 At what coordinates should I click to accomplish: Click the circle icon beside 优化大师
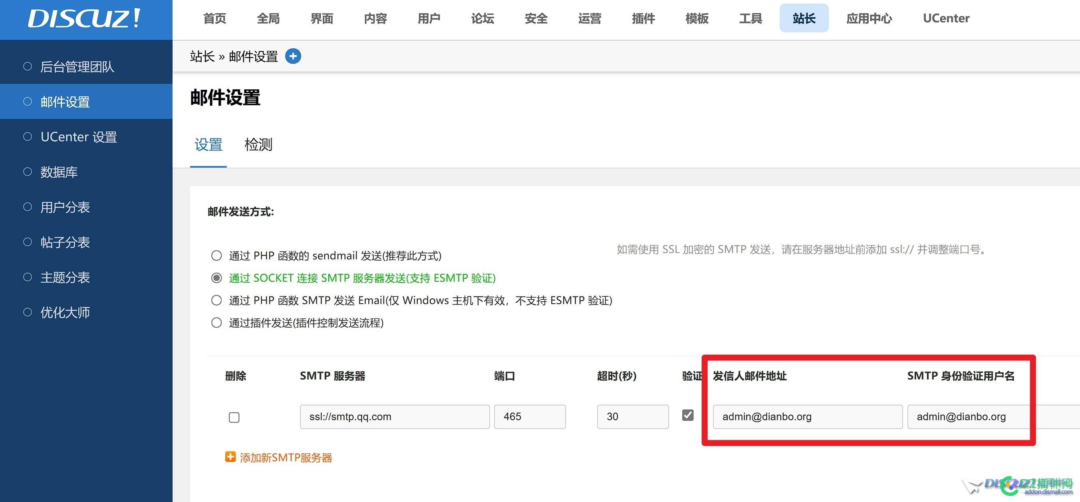[x=28, y=312]
